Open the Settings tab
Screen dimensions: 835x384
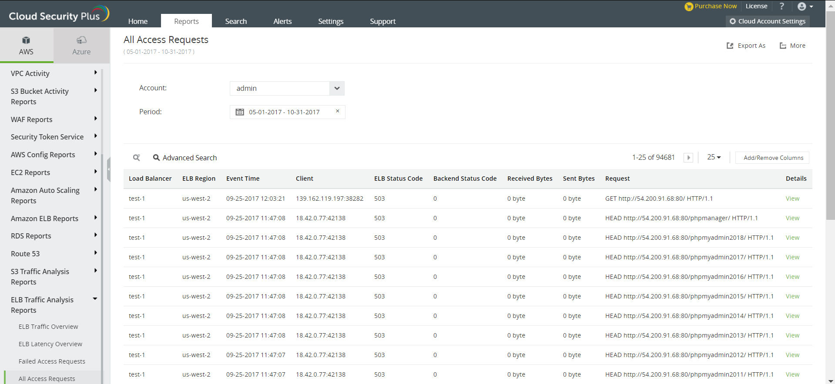click(330, 21)
